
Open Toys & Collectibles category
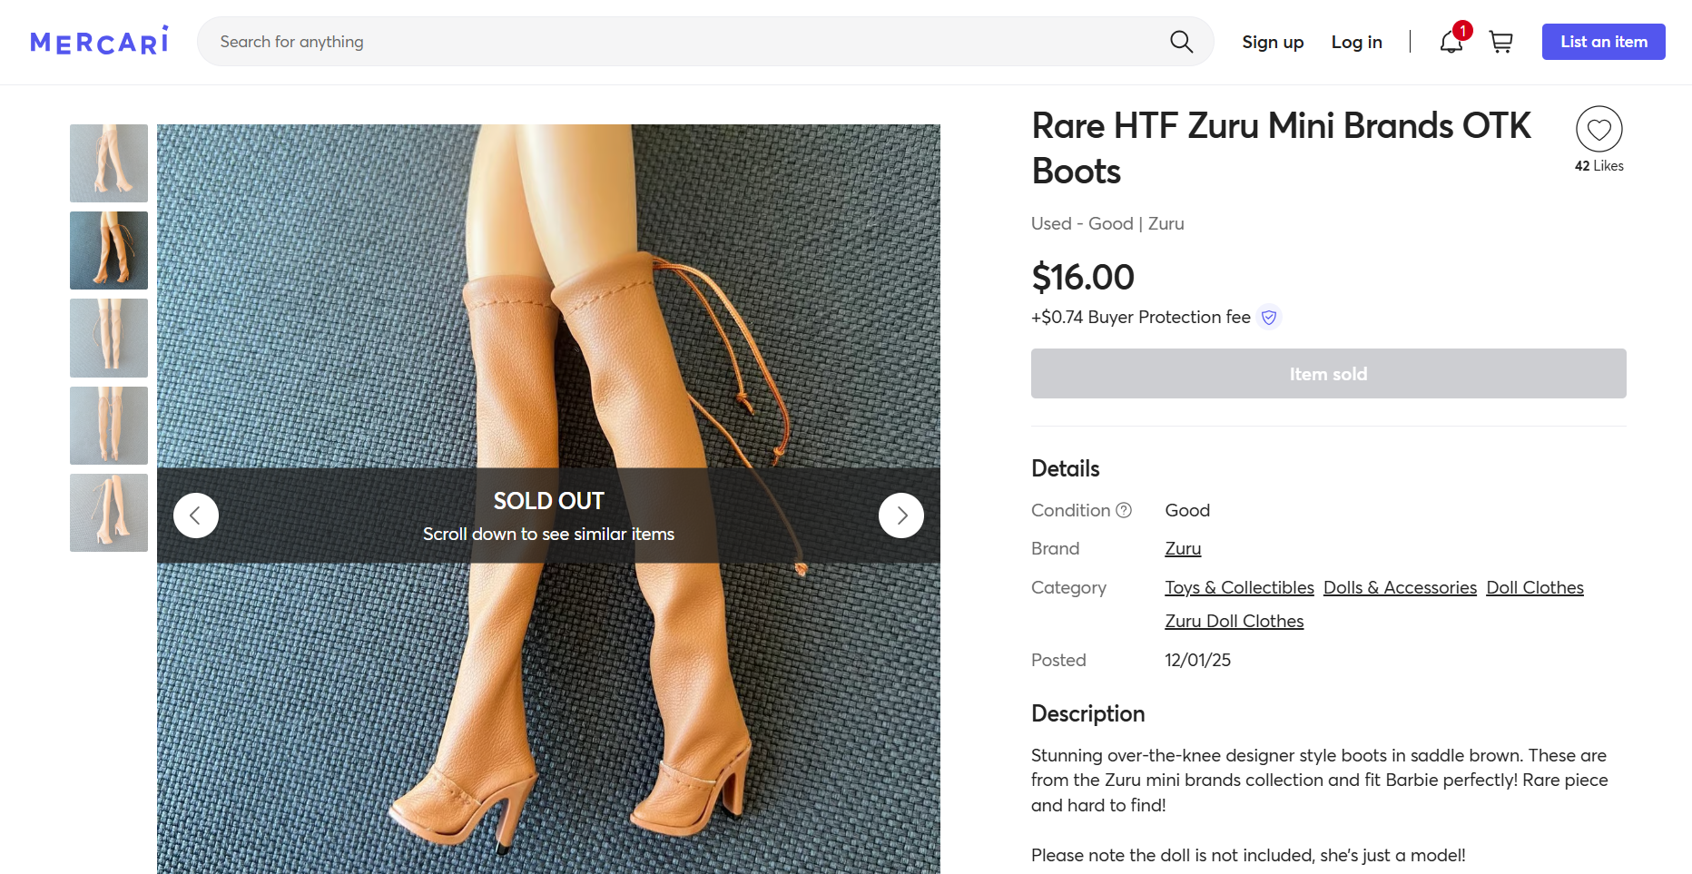click(x=1239, y=588)
